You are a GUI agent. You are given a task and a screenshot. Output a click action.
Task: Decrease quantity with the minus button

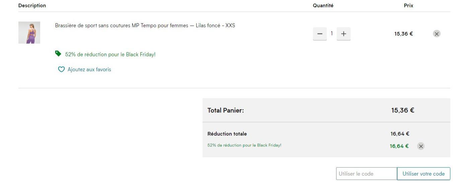320,34
